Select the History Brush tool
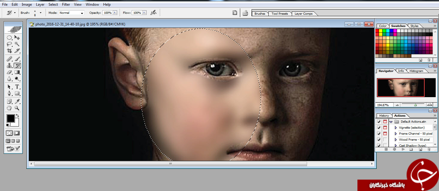The width and height of the screenshot is (439, 191). [17, 65]
